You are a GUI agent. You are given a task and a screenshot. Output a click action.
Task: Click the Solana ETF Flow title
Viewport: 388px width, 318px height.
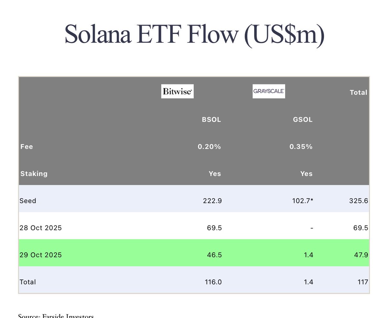194,35
